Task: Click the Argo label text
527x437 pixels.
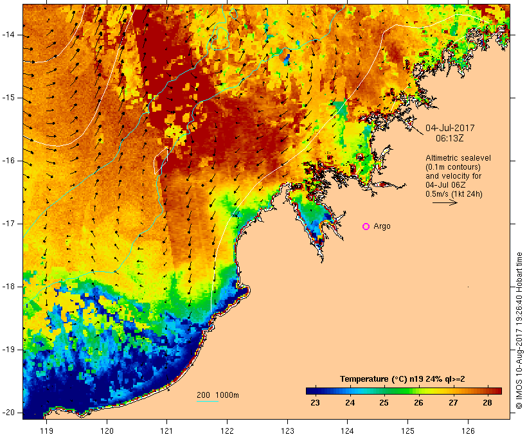Action: [382, 227]
